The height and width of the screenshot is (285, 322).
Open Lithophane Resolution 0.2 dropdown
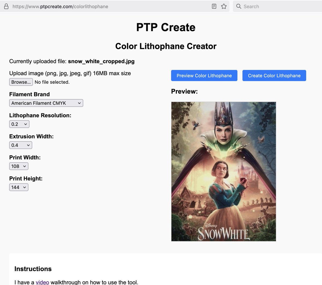pos(19,124)
